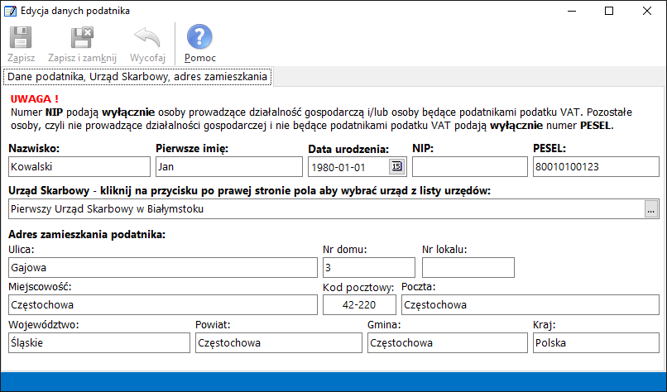Click the PESEL field
The width and height of the screenshot is (667, 392).
(x=594, y=167)
